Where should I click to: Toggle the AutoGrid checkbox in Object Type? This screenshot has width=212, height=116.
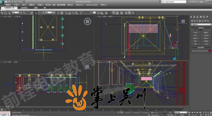(195, 30)
